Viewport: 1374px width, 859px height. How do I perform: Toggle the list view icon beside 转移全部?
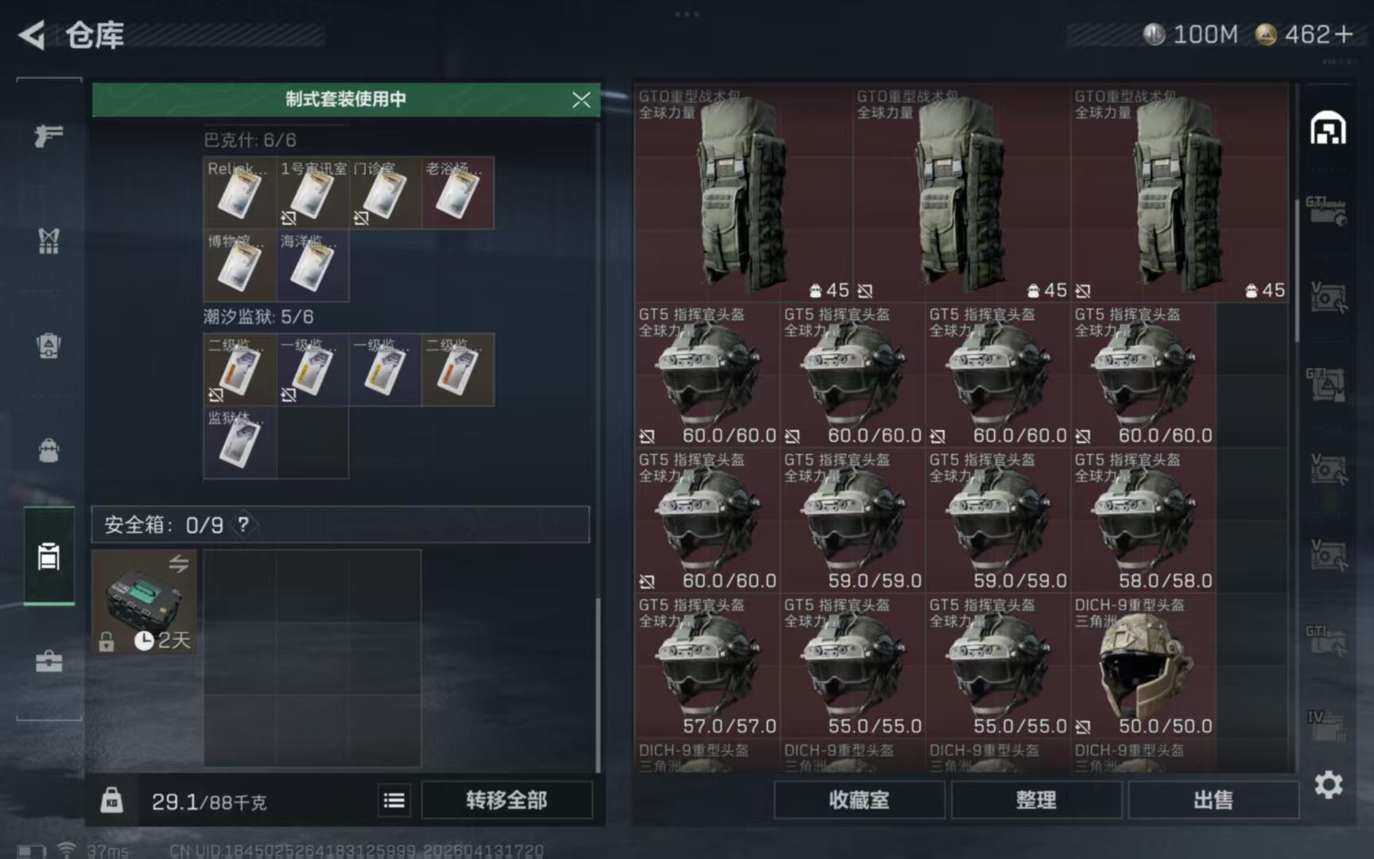point(394,800)
